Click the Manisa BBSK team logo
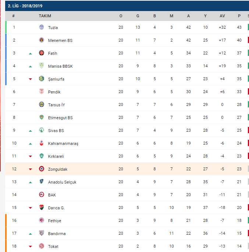Screen dimensions: 249x252 click(42, 66)
